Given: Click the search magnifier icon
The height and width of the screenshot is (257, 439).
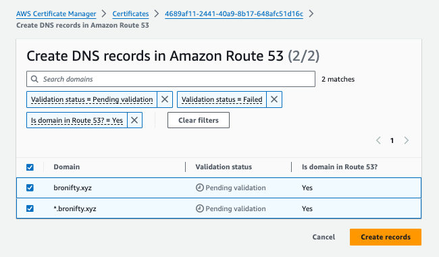Looking at the screenshot, I should (x=34, y=79).
